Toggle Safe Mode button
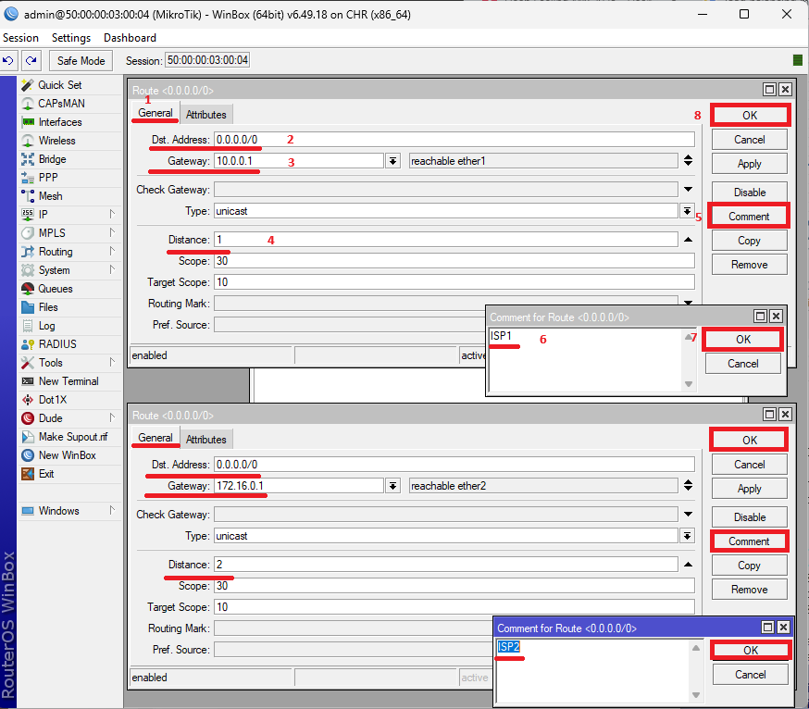This screenshot has height=709, width=809. click(81, 60)
